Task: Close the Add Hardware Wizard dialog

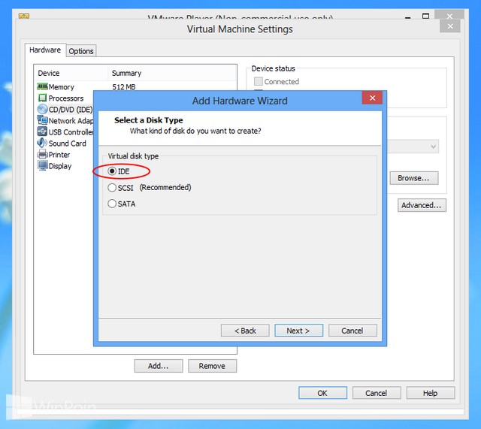Action: coord(372,98)
